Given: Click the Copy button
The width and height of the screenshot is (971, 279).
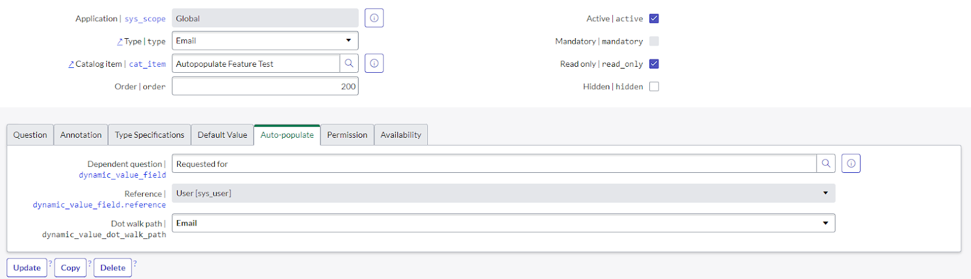Looking at the screenshot, I should [70, 267].
